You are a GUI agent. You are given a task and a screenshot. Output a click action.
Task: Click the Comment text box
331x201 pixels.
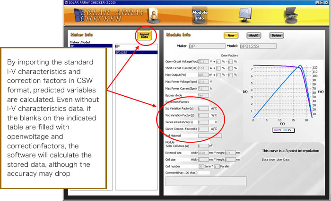pyautogui.click(x=204, y=181)
